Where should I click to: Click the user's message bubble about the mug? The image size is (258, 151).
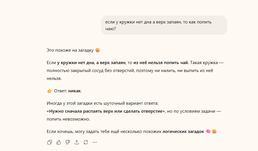(164, 25)
